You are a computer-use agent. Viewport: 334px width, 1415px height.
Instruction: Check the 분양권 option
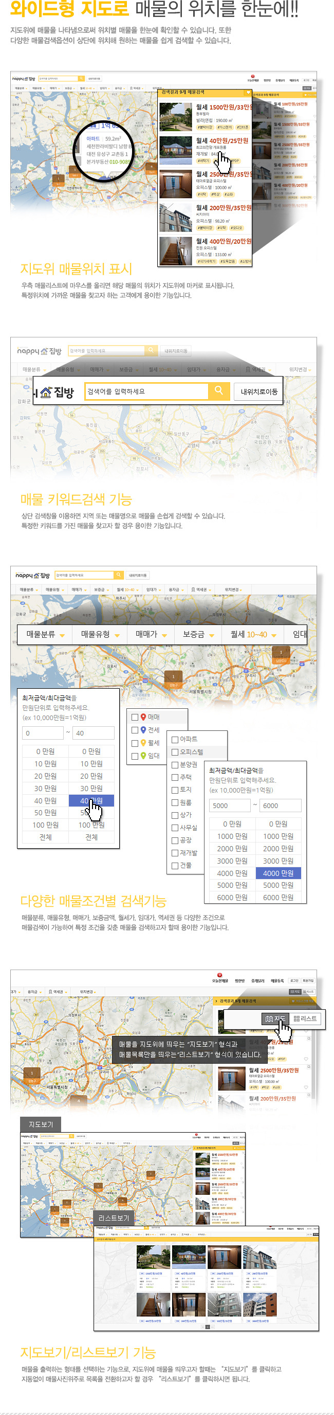pos(175,765)
